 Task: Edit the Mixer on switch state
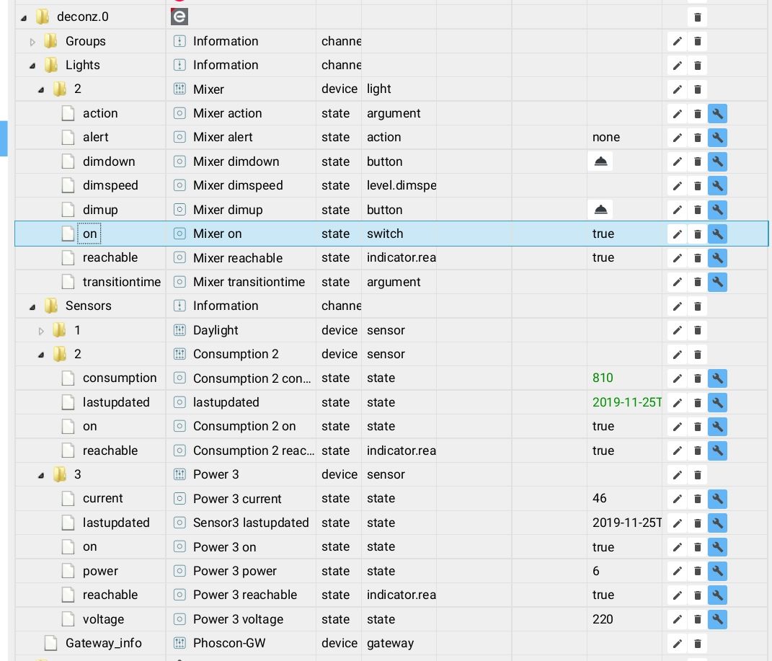pos(678,234)
